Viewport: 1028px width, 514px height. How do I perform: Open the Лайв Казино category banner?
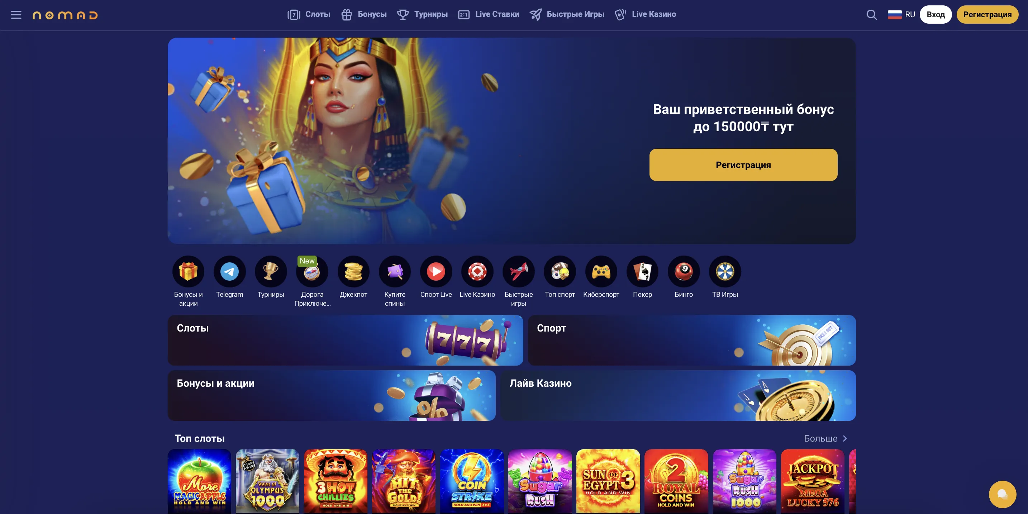coord(677,395)
